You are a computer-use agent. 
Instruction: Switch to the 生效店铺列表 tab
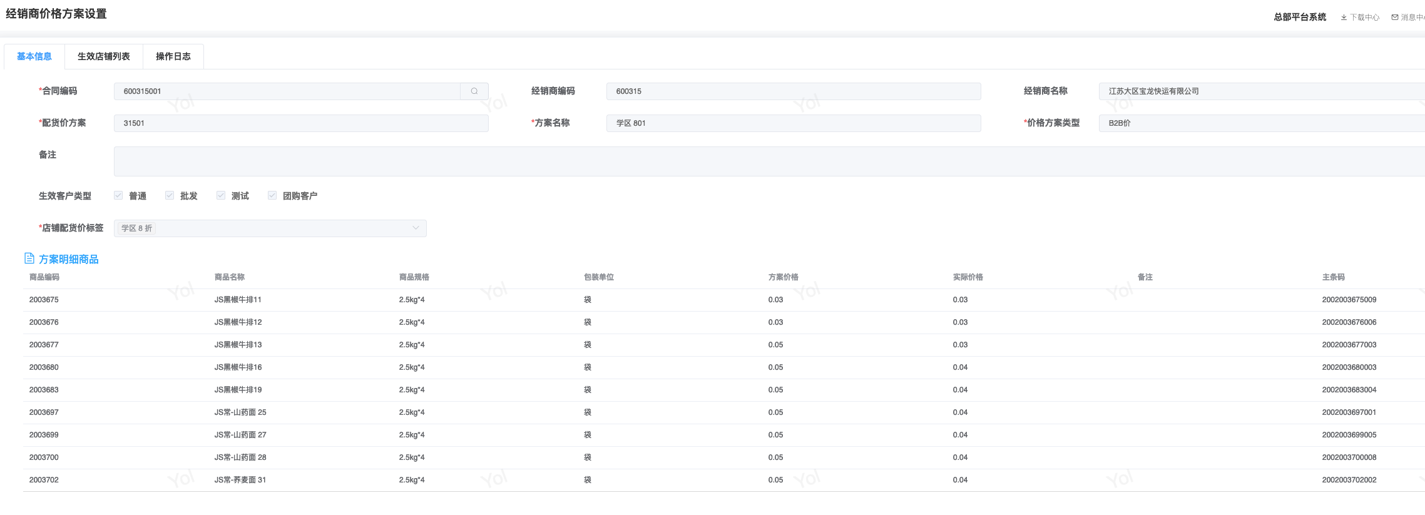103,56
